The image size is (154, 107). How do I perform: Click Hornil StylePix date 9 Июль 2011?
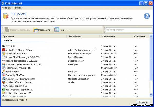pyautogui.click(x=108, y=72)
